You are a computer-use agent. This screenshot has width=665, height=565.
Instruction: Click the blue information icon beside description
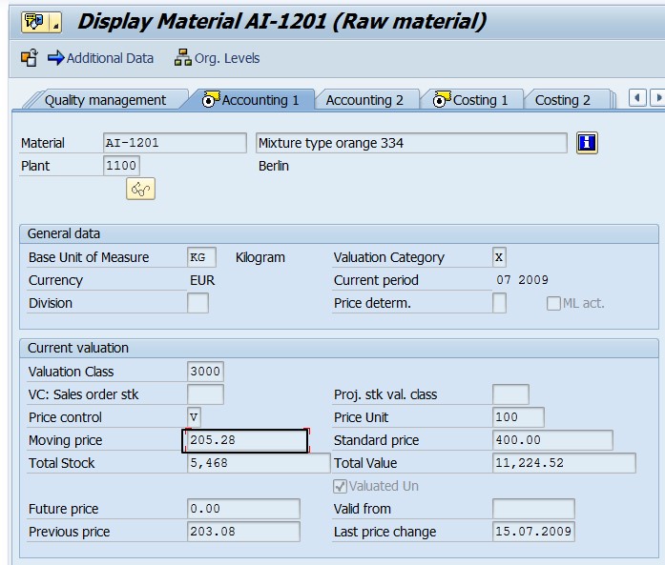point(587,143)
